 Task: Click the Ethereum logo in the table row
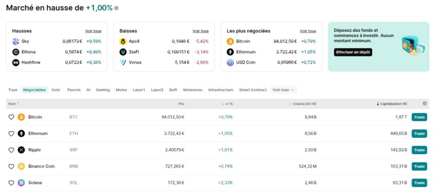[x=21, y=133]
